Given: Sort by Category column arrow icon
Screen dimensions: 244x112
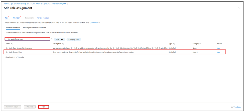Looking at the screenshot, I should (201, 44).
